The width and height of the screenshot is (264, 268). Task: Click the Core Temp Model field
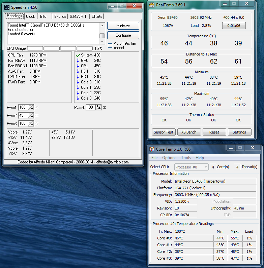pyautogui.click(x=215, y=181)
